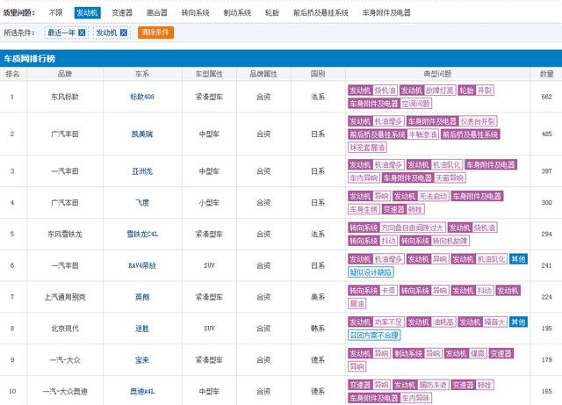Click the 一汽-大众奥迪 brand cell
The height and width of the screenshot is (405, 562).
(x=65, y=391)
